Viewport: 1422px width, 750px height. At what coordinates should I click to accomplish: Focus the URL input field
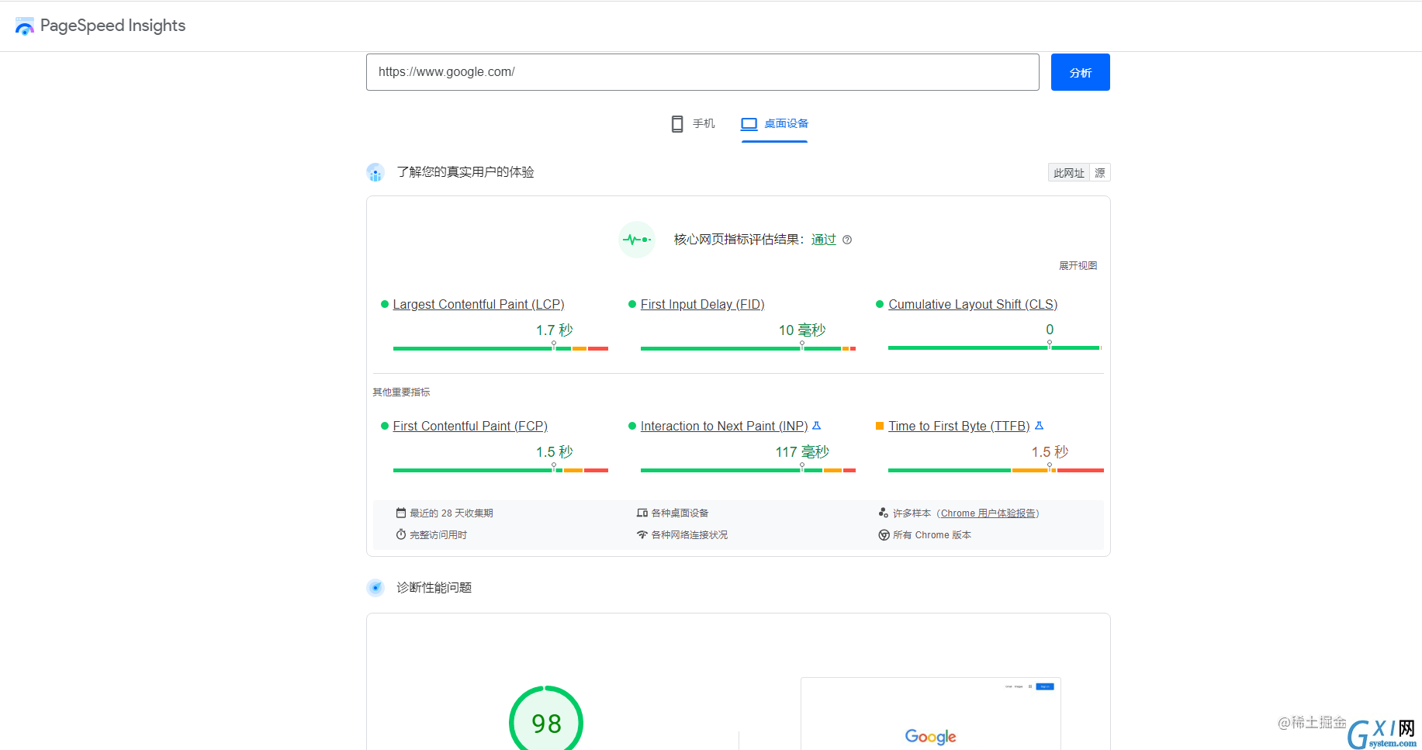702,72
